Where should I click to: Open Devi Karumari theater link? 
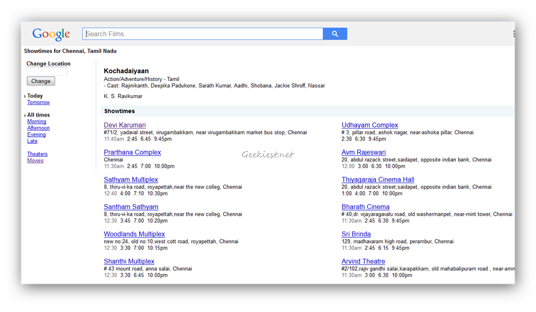pyautogui.click(x=125, y=125)
